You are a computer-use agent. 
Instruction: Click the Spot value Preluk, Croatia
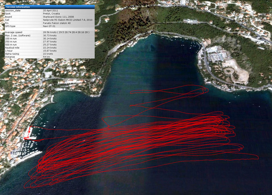pos(53,14)
